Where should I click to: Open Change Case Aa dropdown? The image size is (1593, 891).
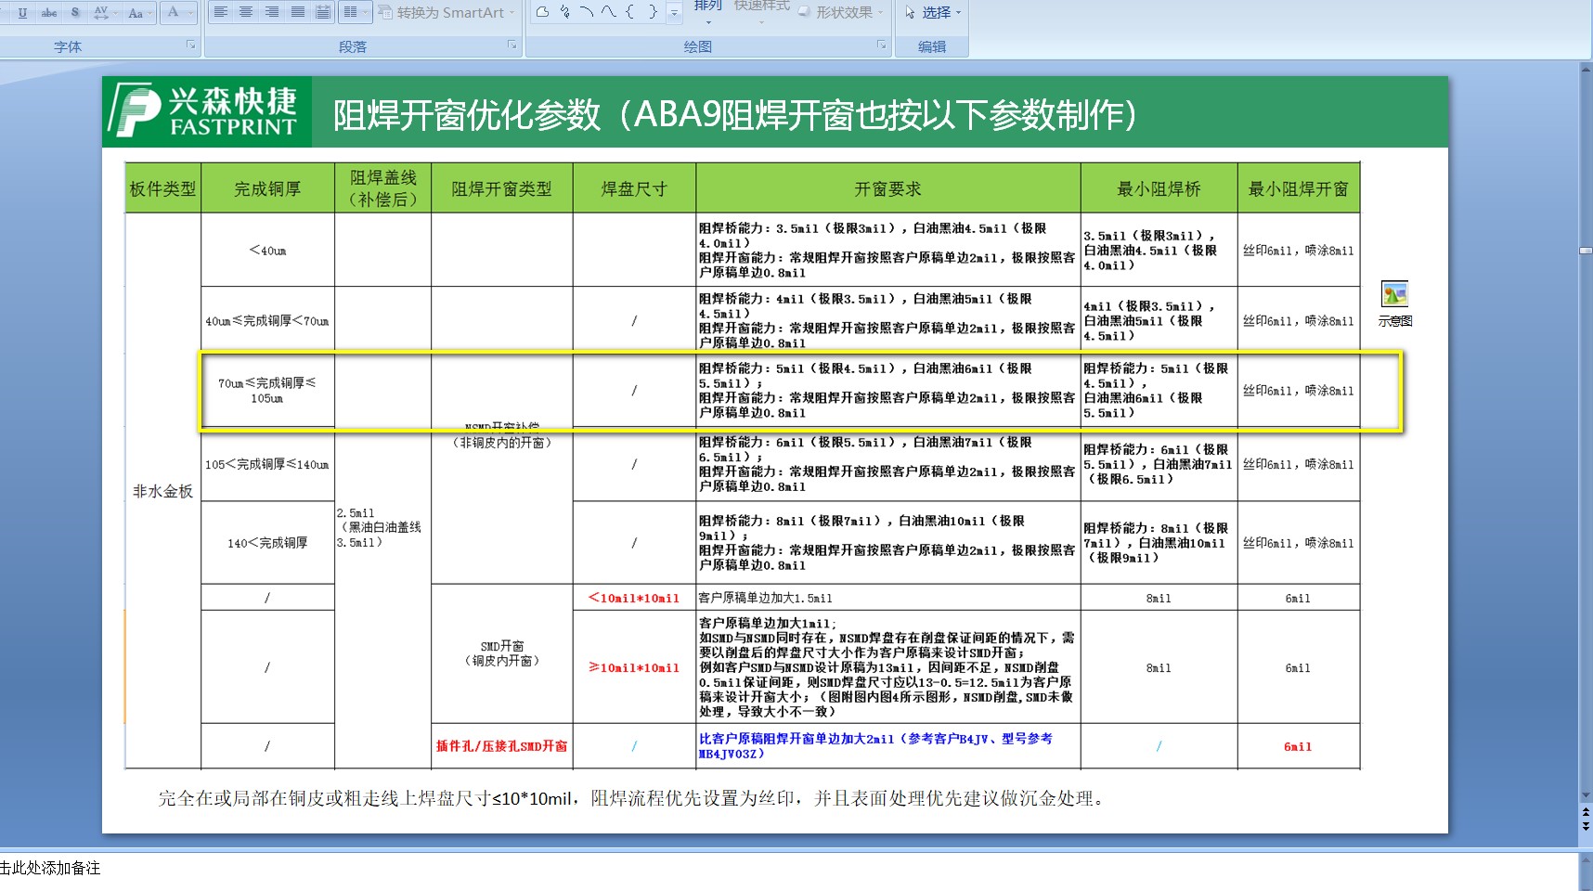coord(138,13)
